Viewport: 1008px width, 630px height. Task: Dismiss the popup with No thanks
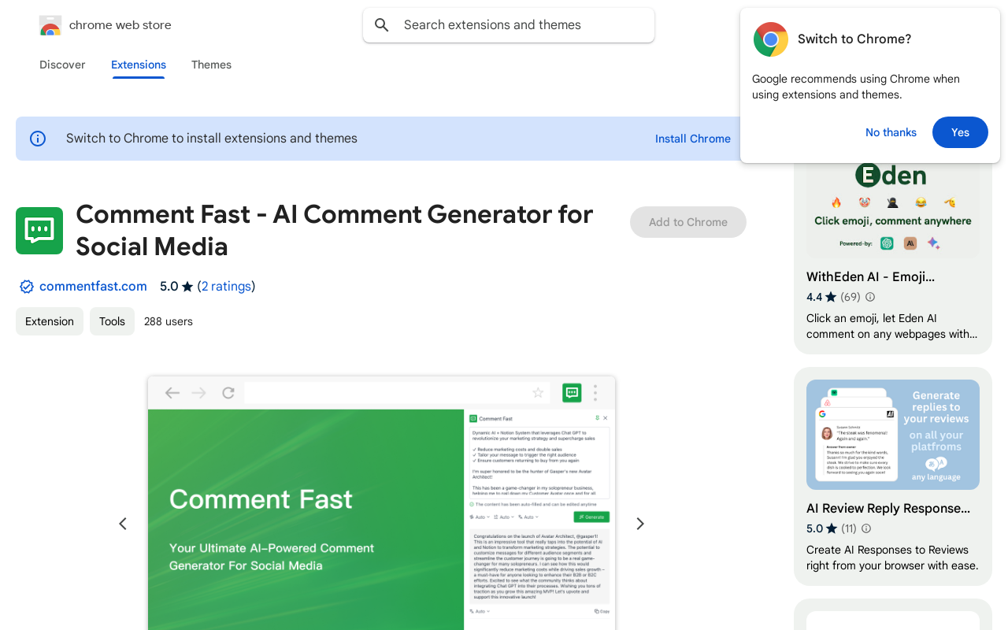pyautogui.click(x=891, y=132)
